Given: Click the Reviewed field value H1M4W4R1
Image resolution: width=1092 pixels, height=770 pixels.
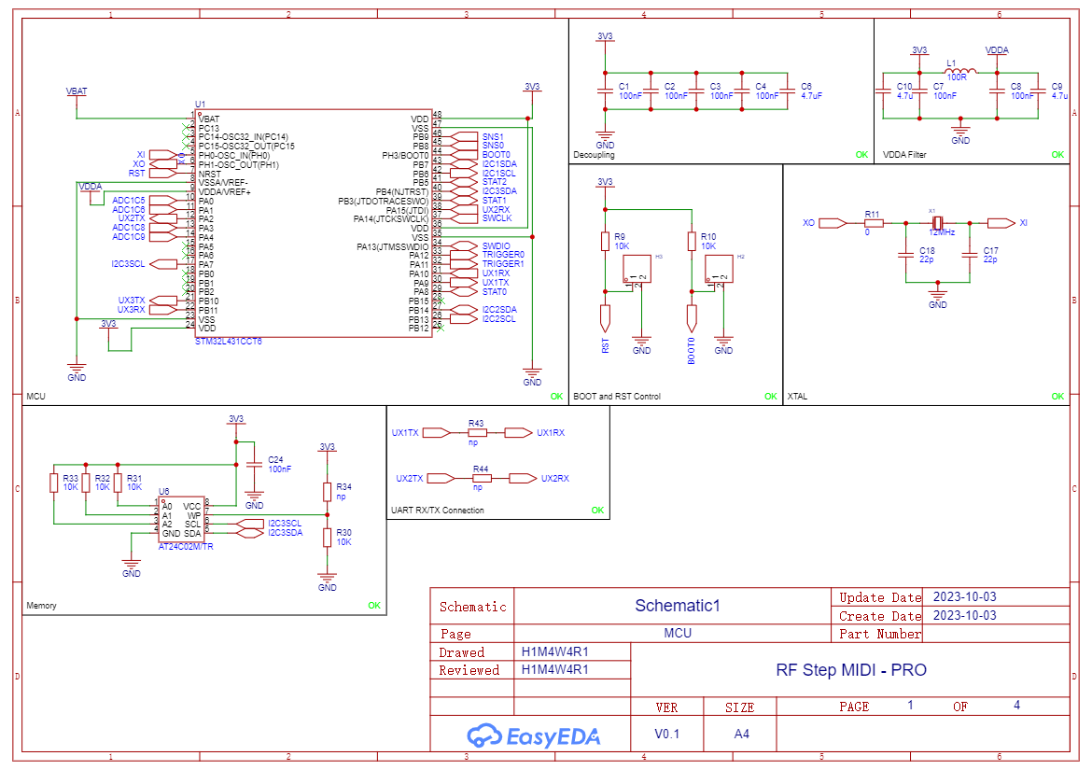Looking at the screenshot, I should point(555,670).
